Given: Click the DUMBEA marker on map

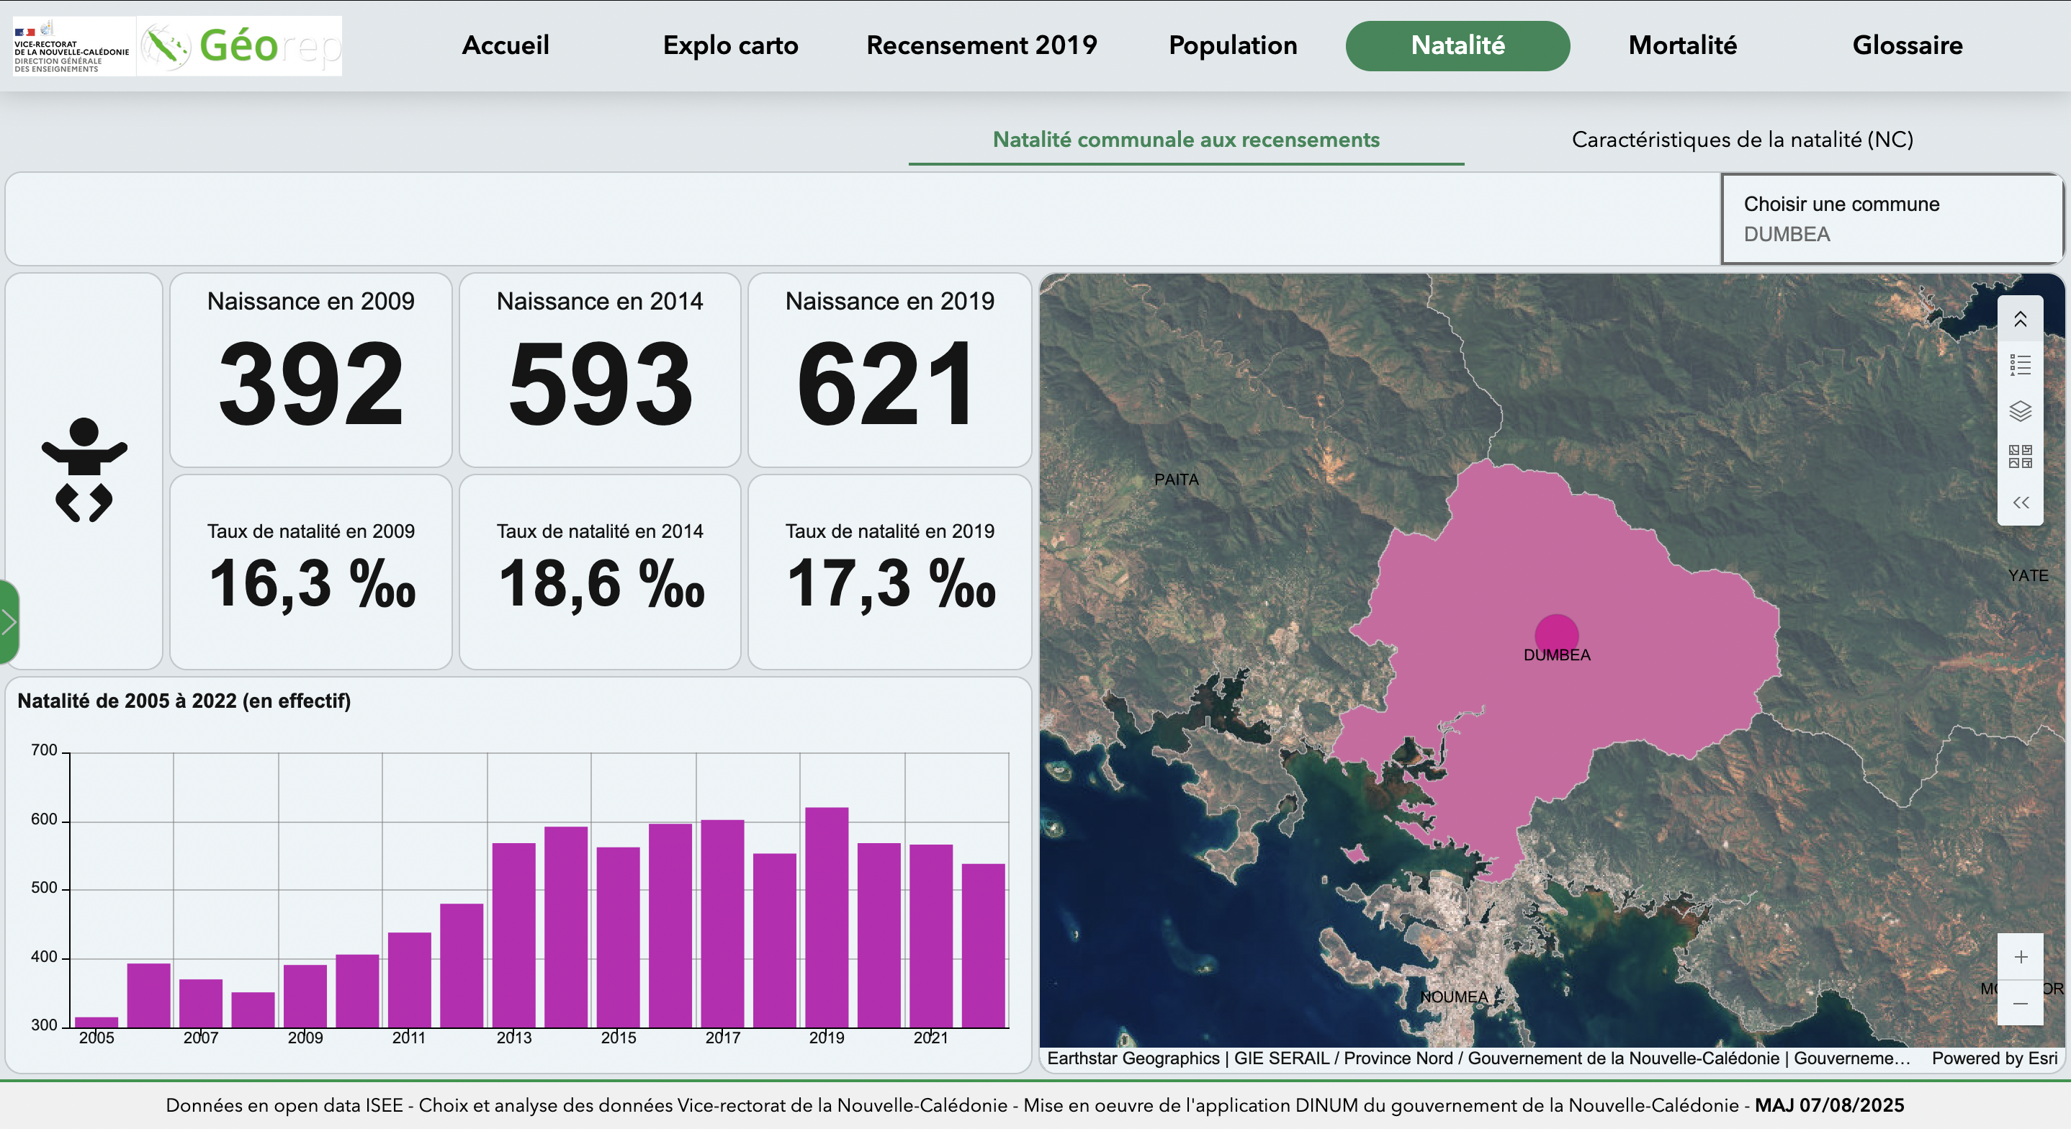Looking at the screenshot, I should 1556,634.
